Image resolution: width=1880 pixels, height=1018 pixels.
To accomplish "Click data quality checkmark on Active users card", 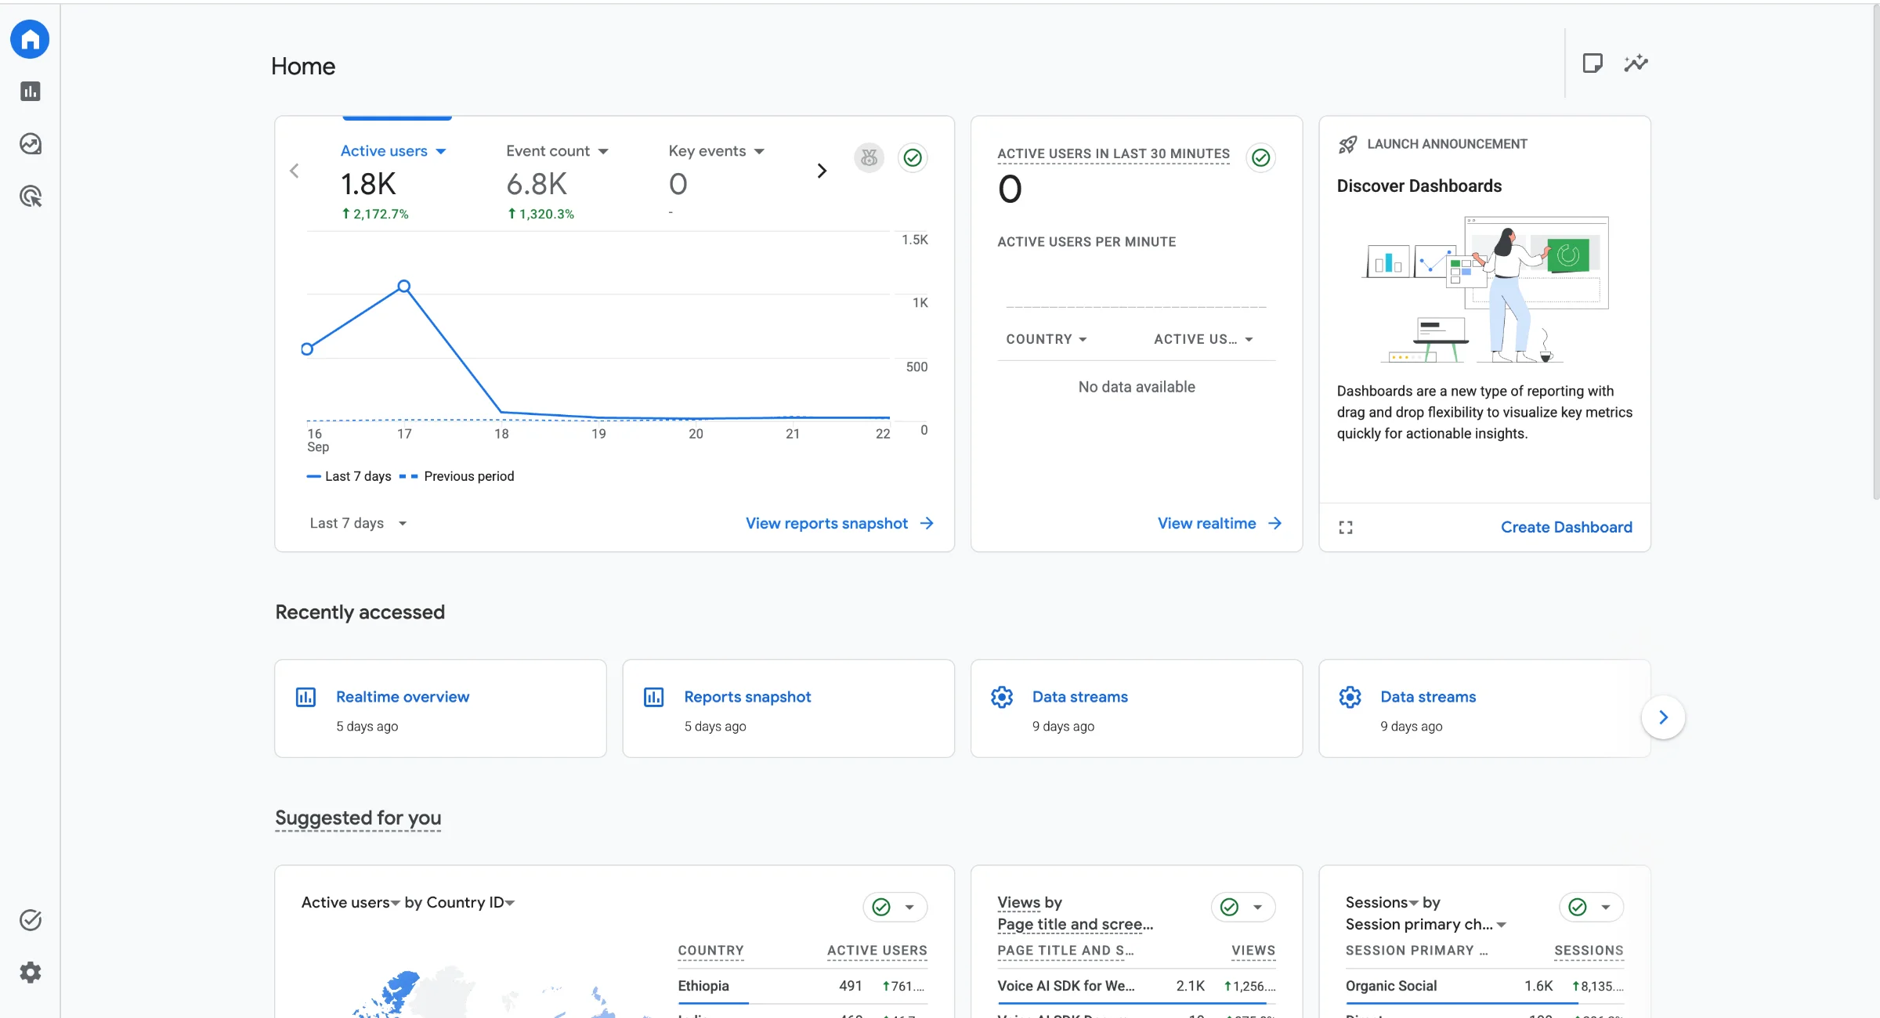I will [913, 158].
